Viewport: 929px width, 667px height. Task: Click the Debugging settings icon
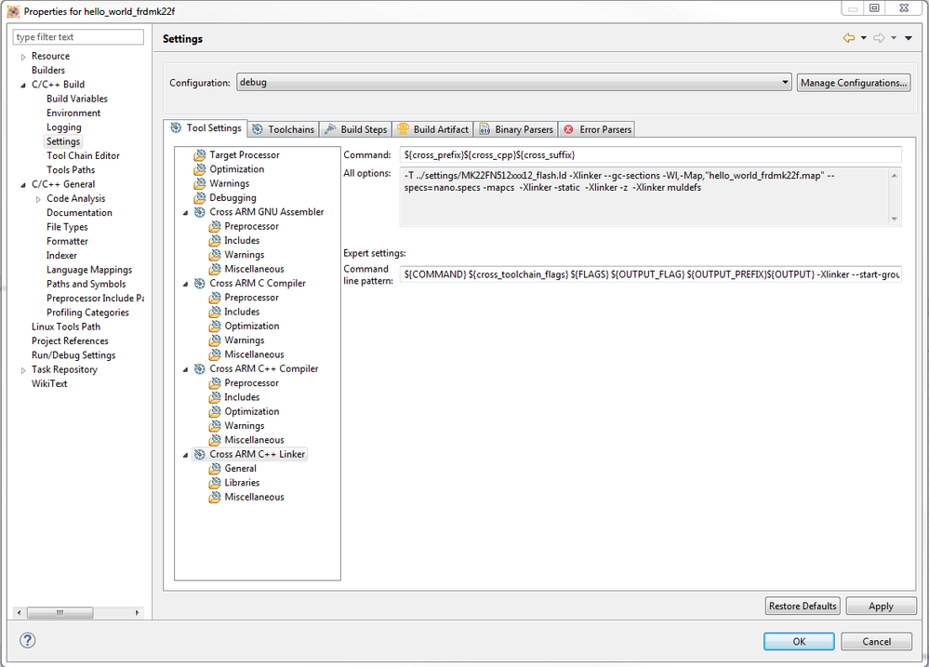pyautogui.click(x=200, y=198)
